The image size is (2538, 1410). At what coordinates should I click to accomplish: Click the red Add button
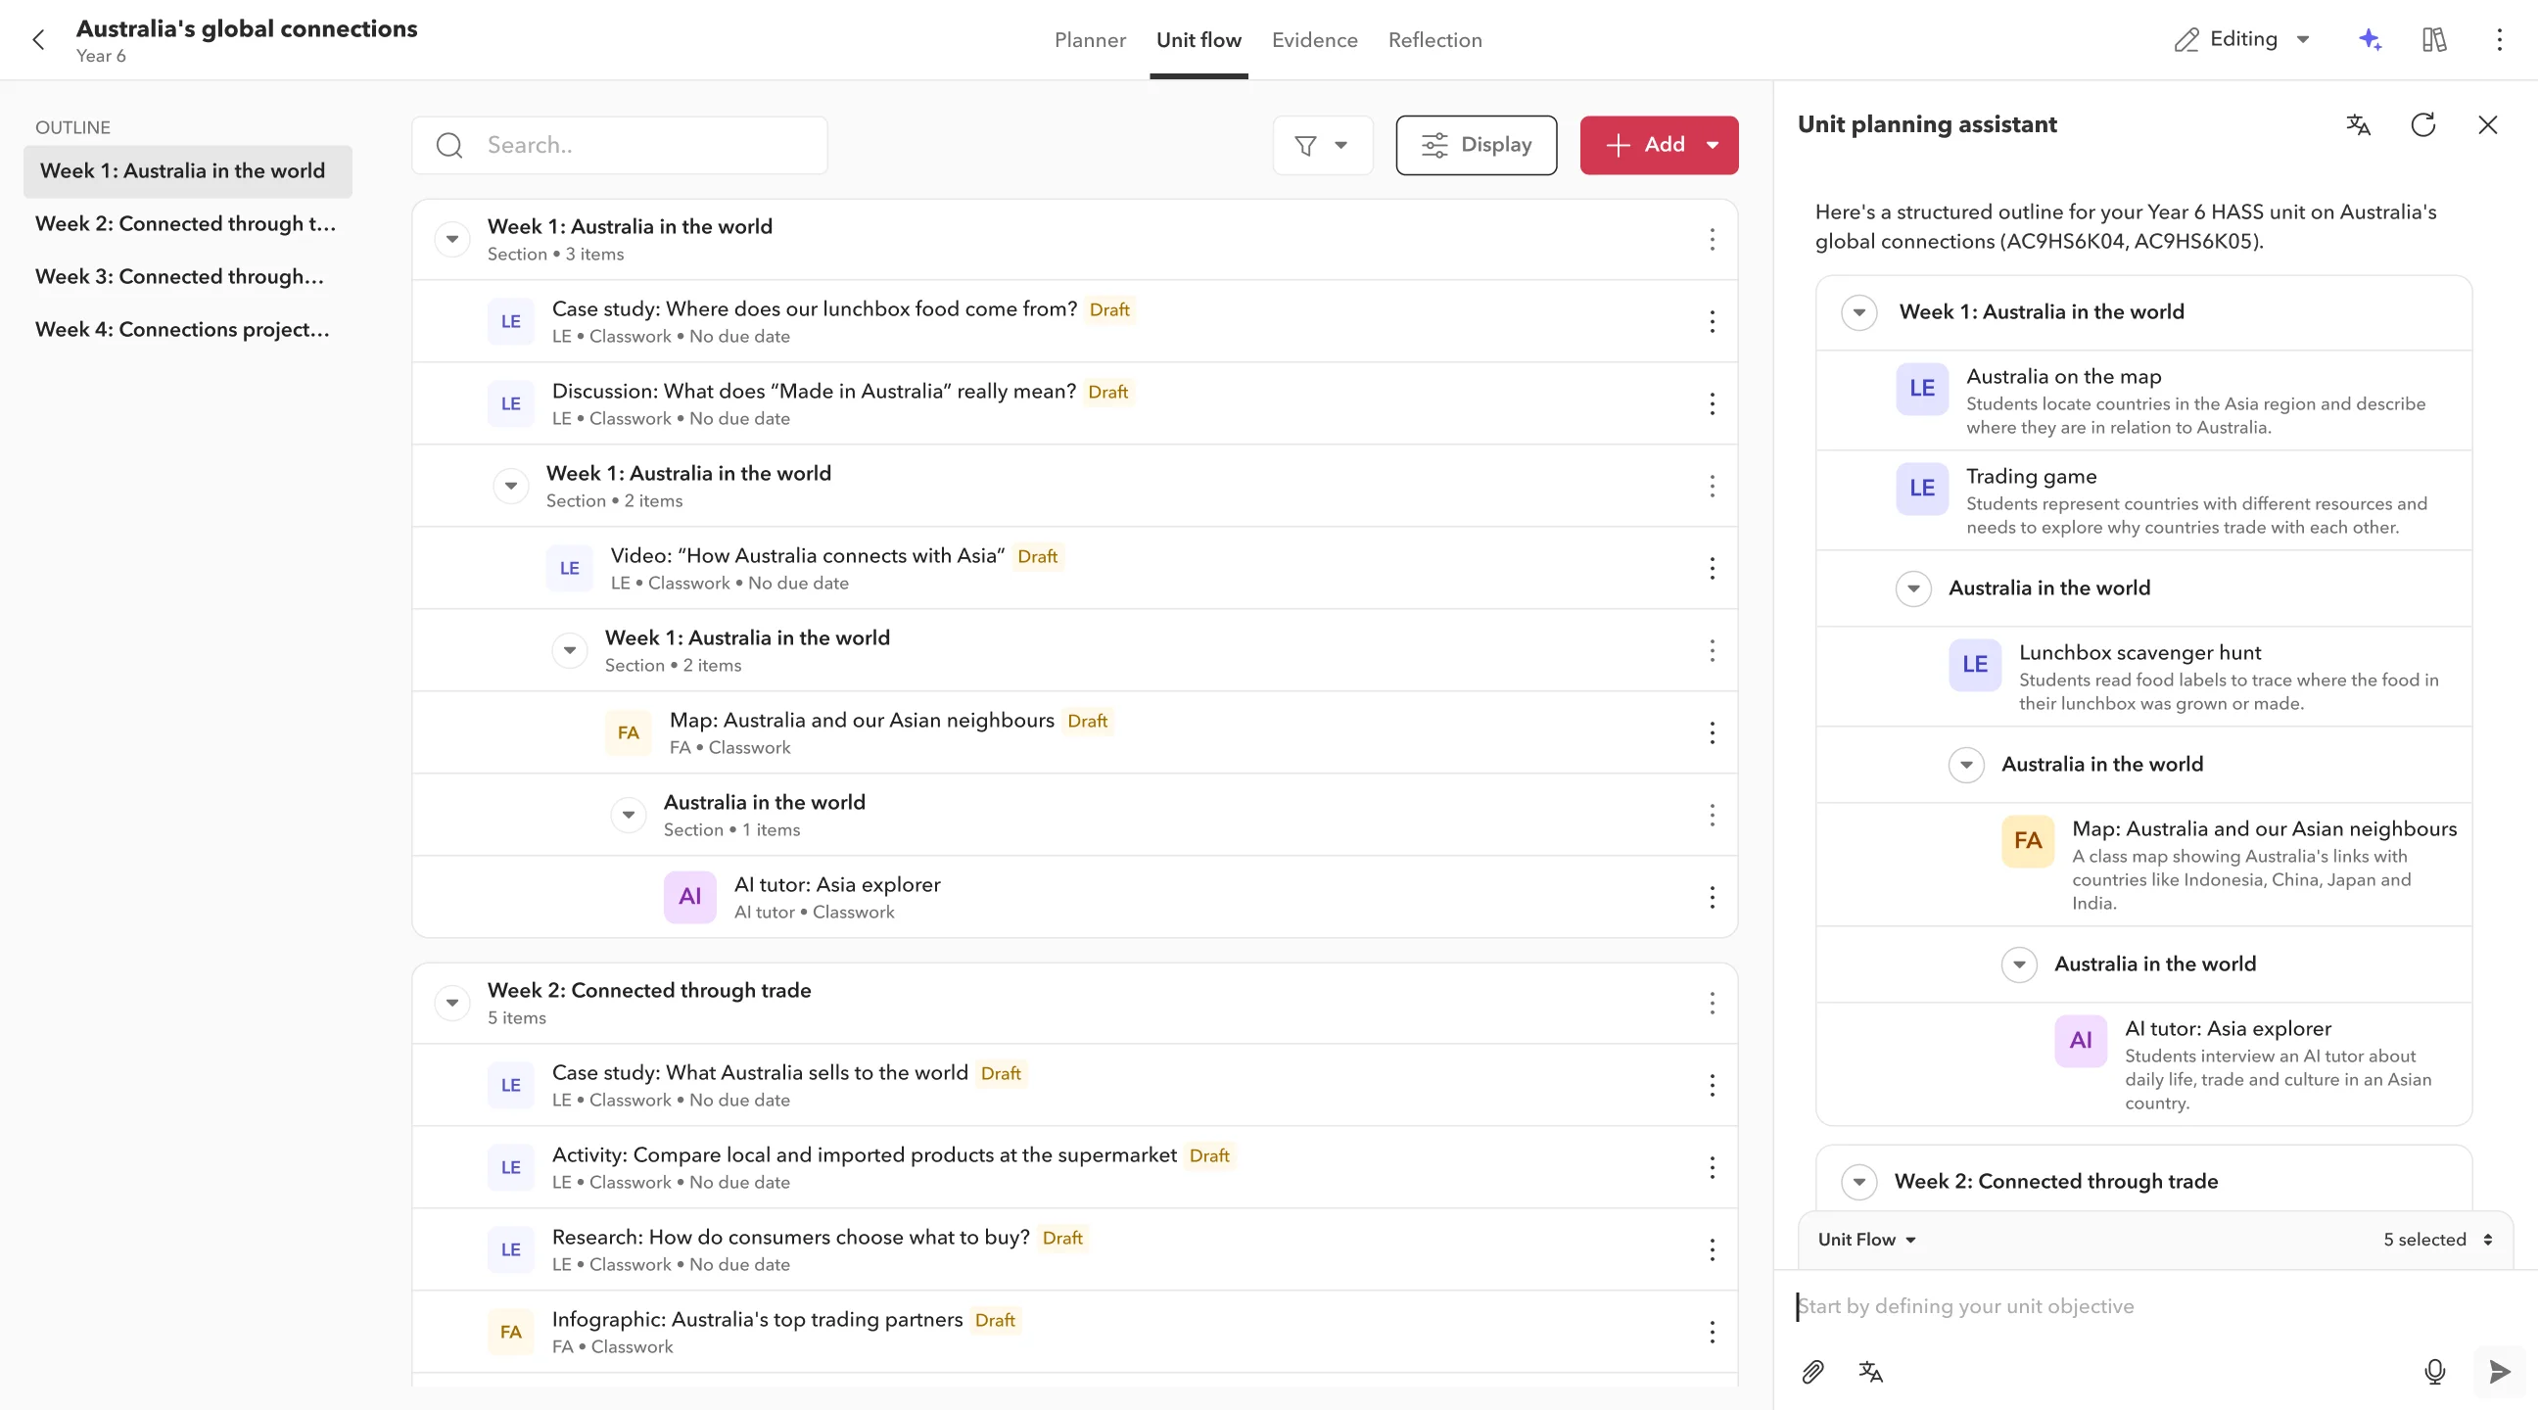pyautogui.click(x=1659, y=145)
